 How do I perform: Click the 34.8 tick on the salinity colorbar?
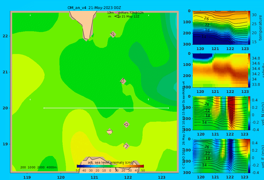pyautogui.click(x=256, y=58)
